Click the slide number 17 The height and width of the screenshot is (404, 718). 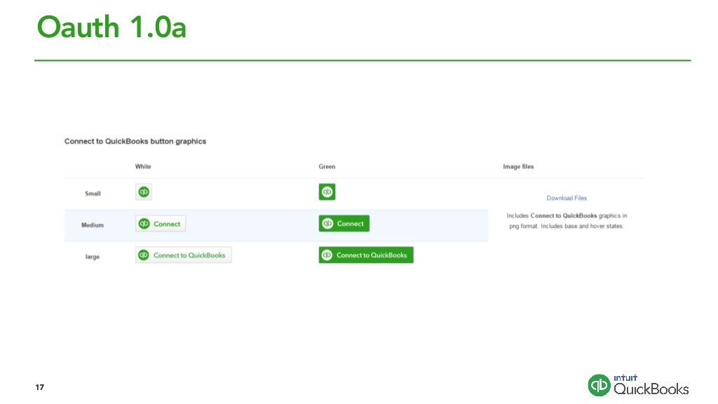pos(40,387)
